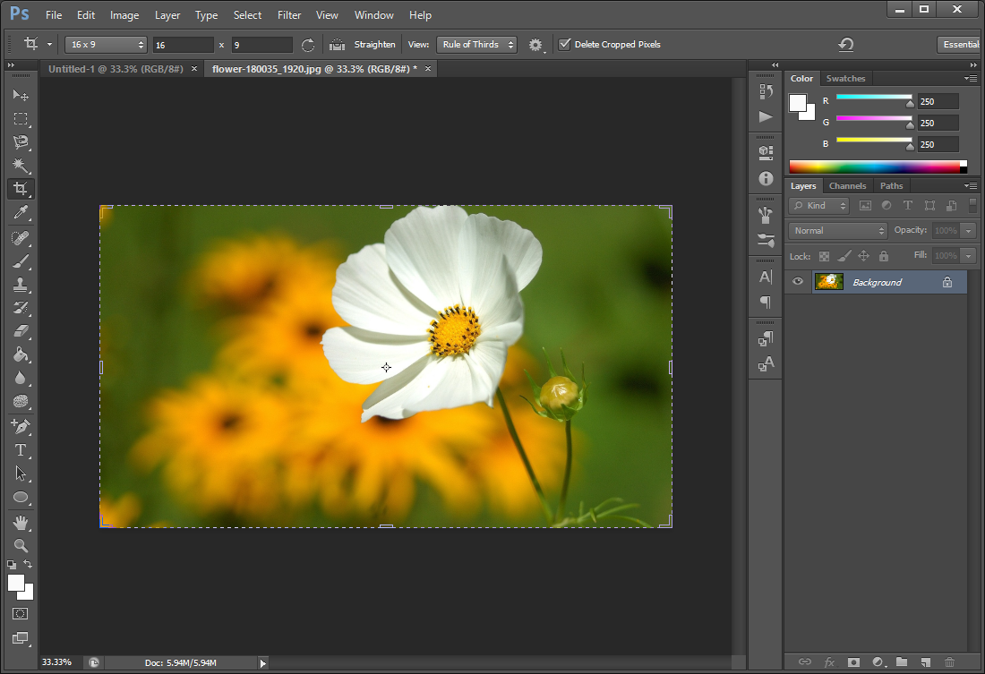This screenshot has width=985, height=674.
Task: Select the Zoom tool
Action: point(21,545)
